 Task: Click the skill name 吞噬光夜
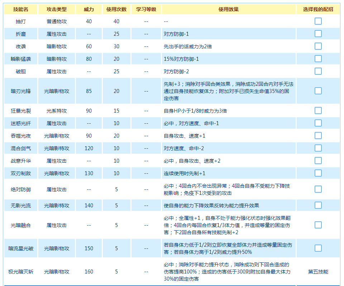[21, 136]
